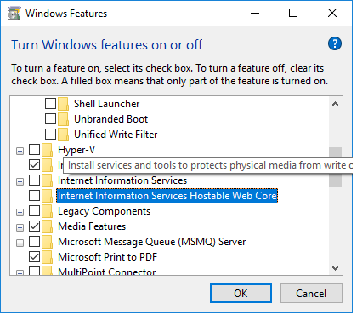Click the scrollbar up arrow
Screen dimensions: 357x315
[x=336, y=104]
